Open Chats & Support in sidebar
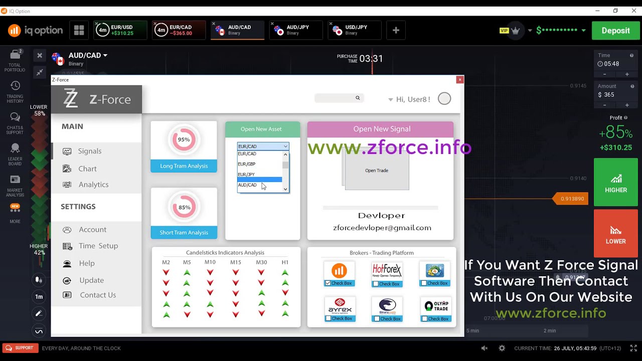The height and width of the screenshot is (361, 642). click(x=15, y=123)
